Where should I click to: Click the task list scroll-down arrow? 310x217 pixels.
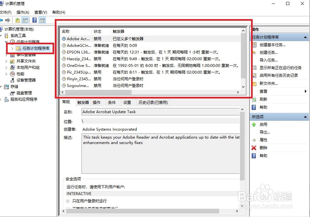click(243, 87)
